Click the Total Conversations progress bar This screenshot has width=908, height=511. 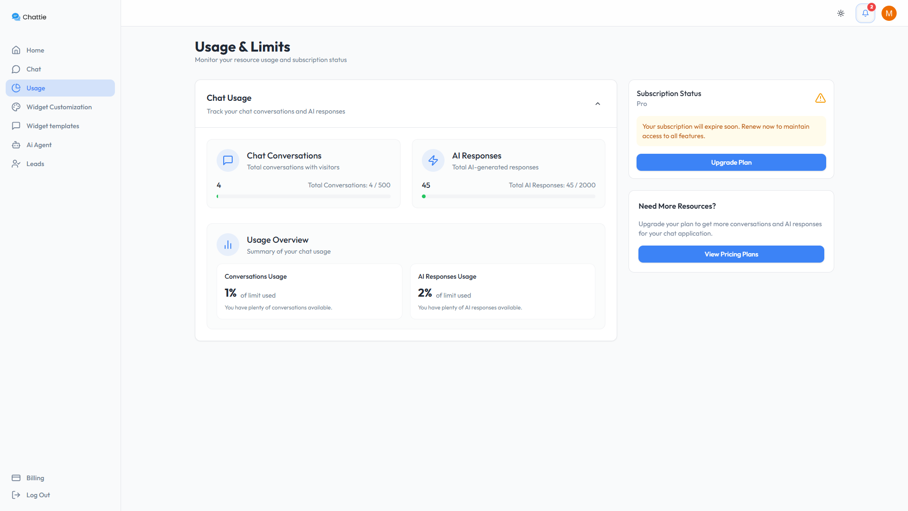pyautogui.click(x=304, y=196)
